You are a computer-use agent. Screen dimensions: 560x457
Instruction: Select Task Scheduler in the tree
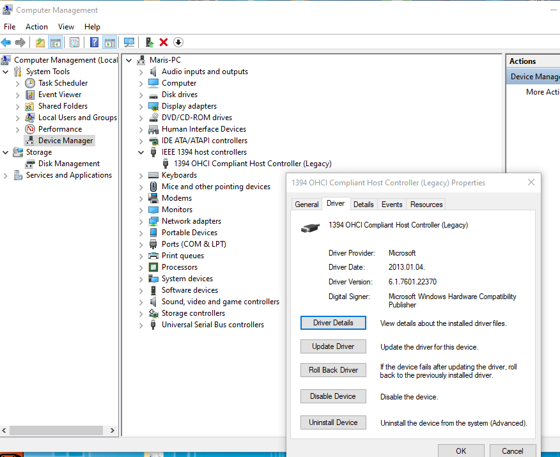tap(63, 83)
